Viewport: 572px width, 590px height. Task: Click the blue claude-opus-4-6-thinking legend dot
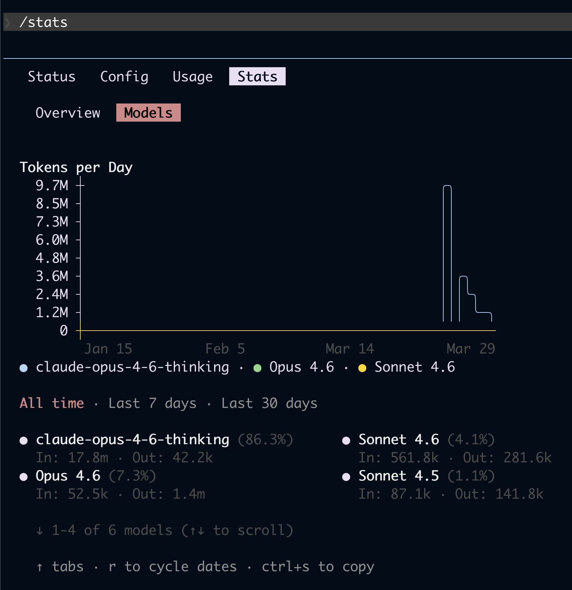[x=24, y=368]
